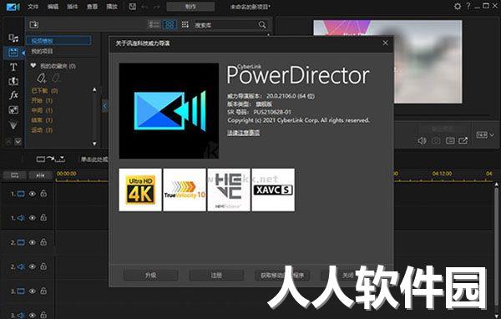The image size is (501, 319).
Task: Click the preview volume speaker icon
Action: pos(422,140)
